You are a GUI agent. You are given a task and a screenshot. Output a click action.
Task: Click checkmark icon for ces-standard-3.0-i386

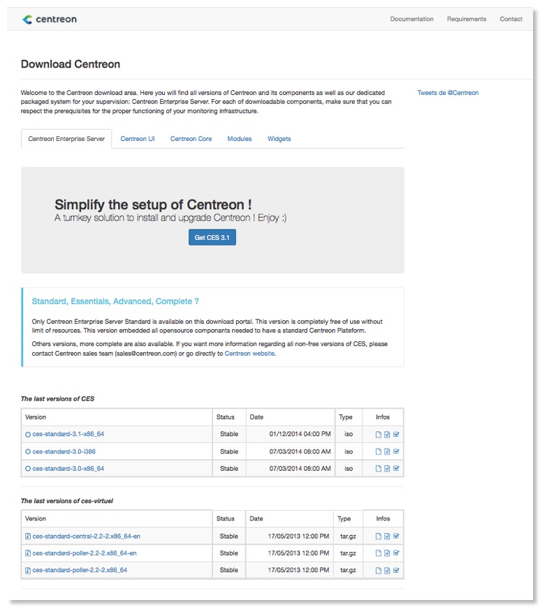(x=396, y=451)
